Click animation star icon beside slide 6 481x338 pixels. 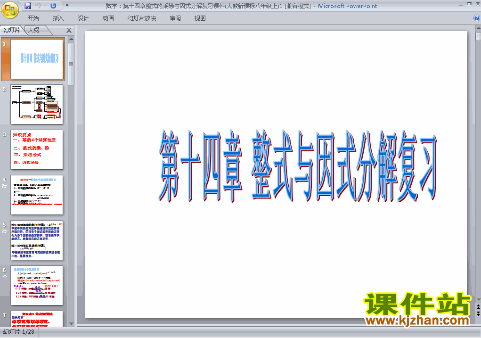tap(4, 276)
